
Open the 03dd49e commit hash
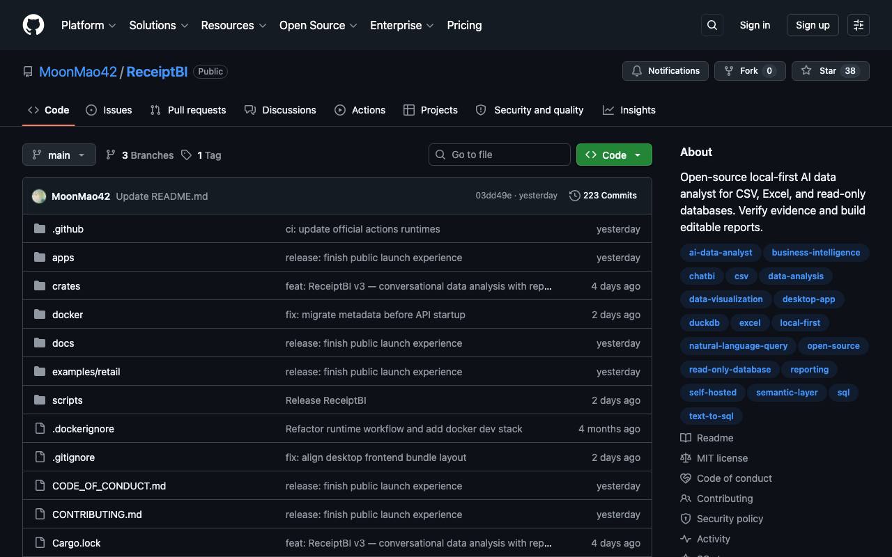coord(493,196)
